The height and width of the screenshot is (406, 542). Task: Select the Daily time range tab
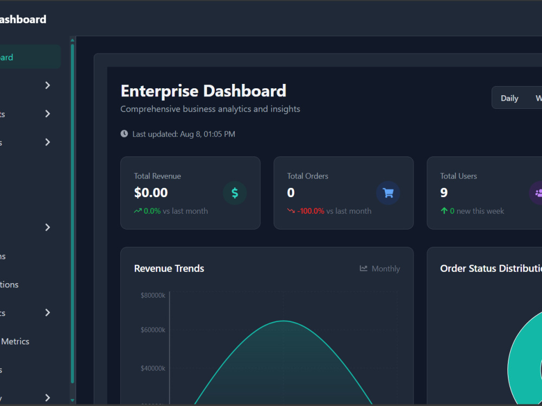click(x=509, y=98)
